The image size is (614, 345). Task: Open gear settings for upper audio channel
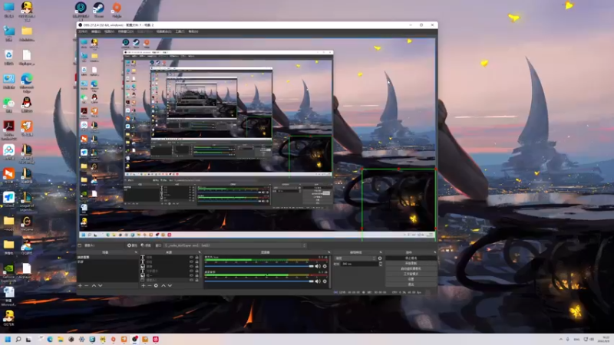[325, 266]
